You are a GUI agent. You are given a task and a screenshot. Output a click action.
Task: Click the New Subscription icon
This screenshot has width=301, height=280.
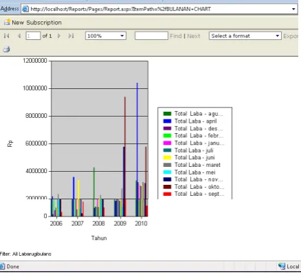point(7,22)
